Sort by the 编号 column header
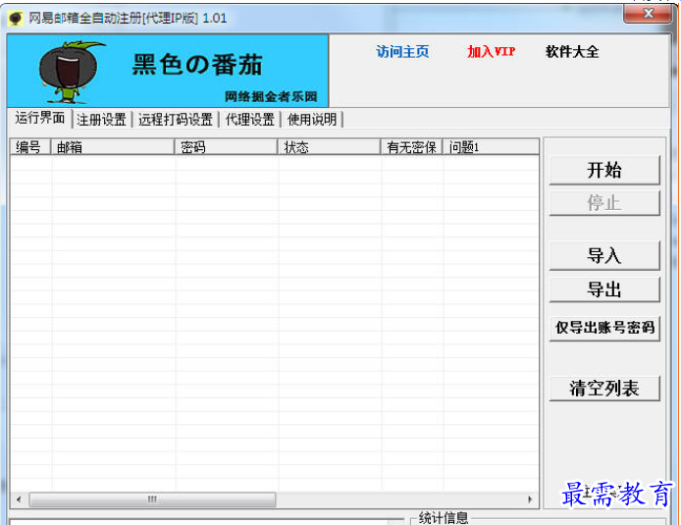 pos(30,147)
